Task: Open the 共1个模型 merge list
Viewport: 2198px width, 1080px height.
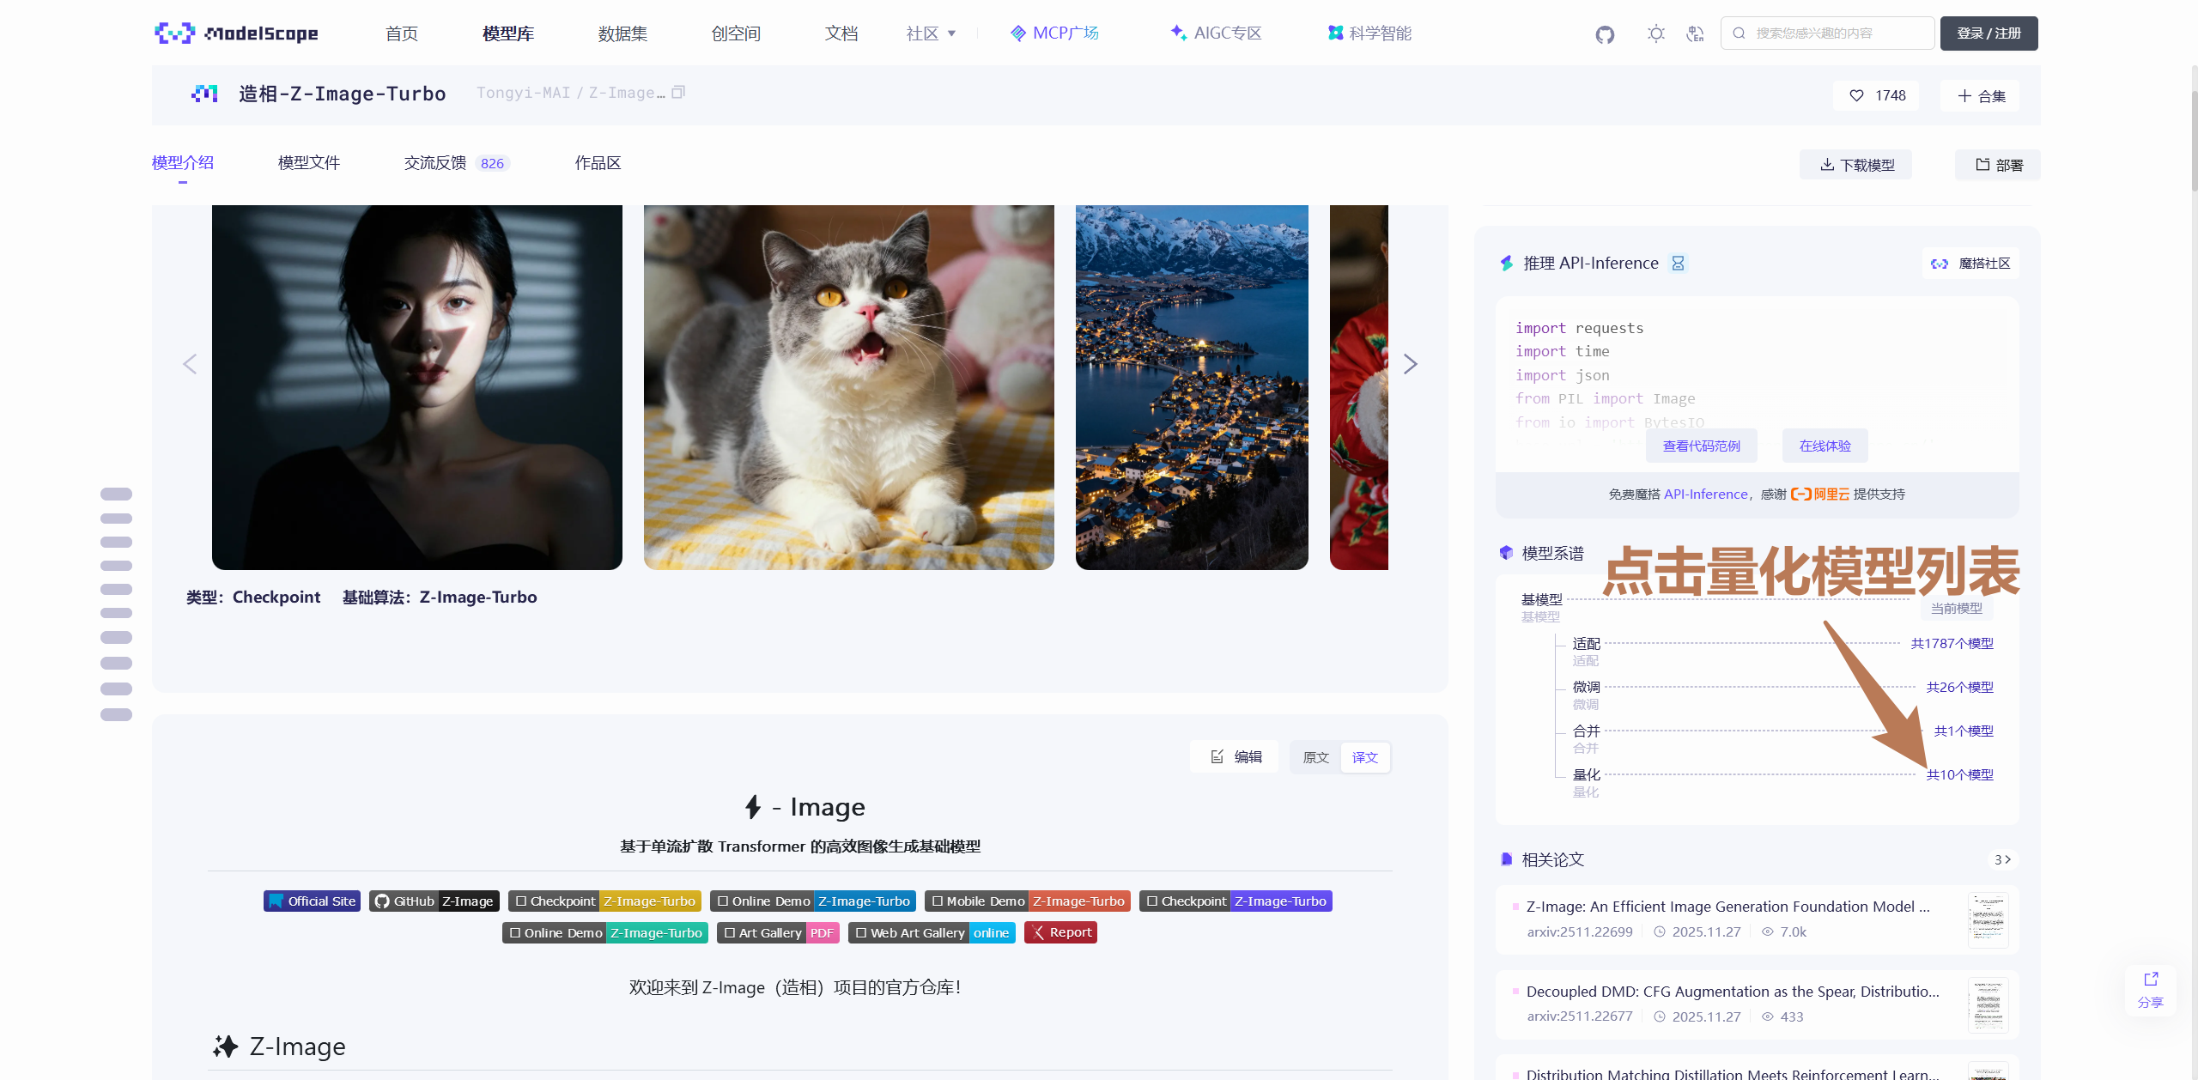Action: pos(1964,731)
